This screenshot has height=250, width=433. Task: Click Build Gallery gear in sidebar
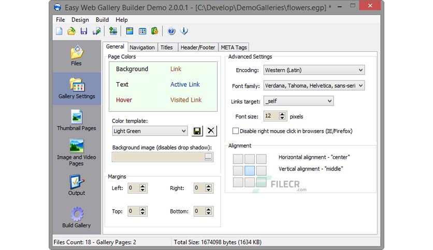pyautogui.click(x=77, y=217)
